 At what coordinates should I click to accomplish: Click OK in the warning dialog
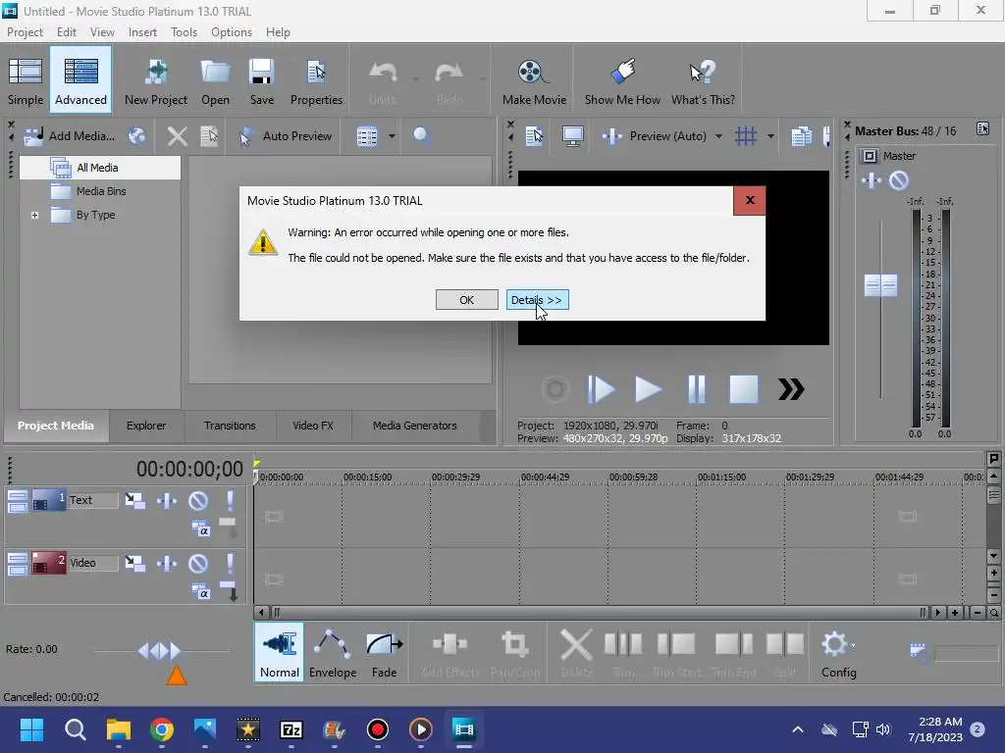[x=466, y=300]
